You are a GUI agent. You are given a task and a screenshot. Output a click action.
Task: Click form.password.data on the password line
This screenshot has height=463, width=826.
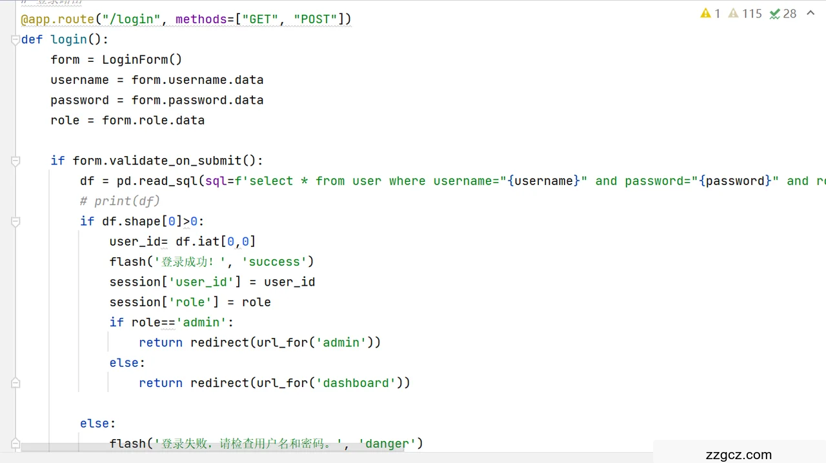[x=197, y=100]
